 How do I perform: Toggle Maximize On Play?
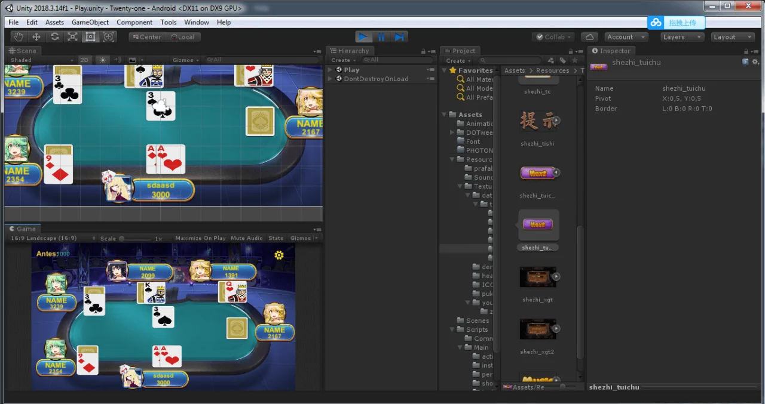click(x=201, y=238)
